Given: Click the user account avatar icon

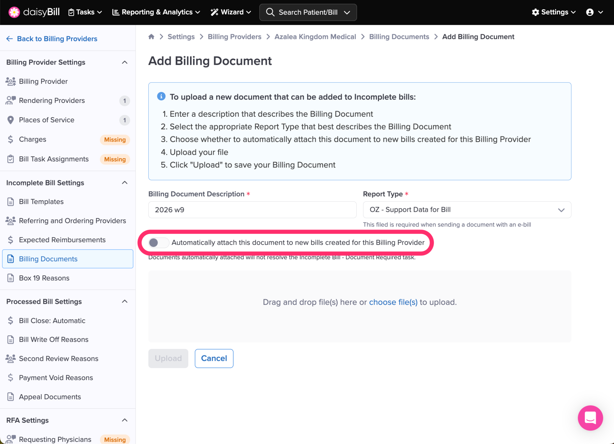Looking at the screenshot, I should pyautogui.click(x=590, y=12).
